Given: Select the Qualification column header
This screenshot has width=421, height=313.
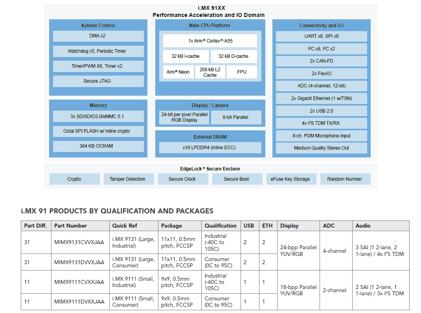Looking at the screenshot, I should (221, 226).
